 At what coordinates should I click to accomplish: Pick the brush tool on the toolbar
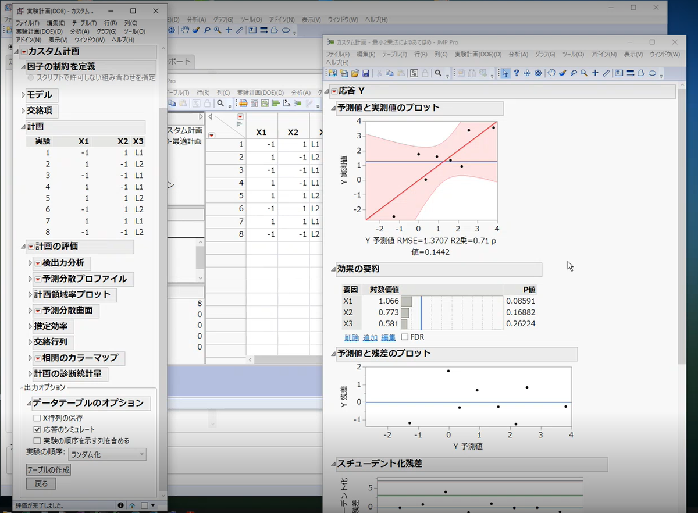tap(563, 73)
